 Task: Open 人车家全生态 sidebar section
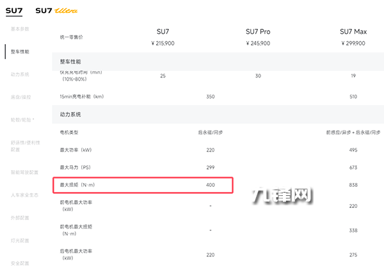click(24, 195)
